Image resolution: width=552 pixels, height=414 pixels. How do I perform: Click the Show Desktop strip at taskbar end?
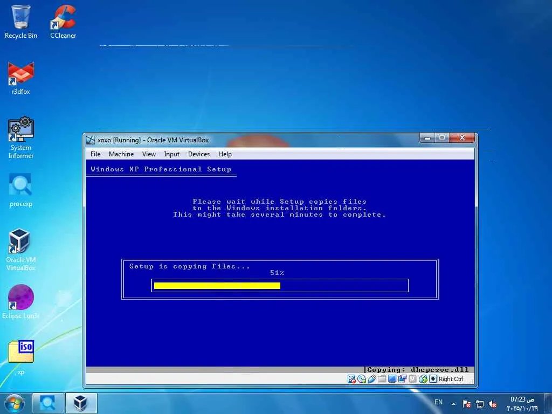[548, 403]
